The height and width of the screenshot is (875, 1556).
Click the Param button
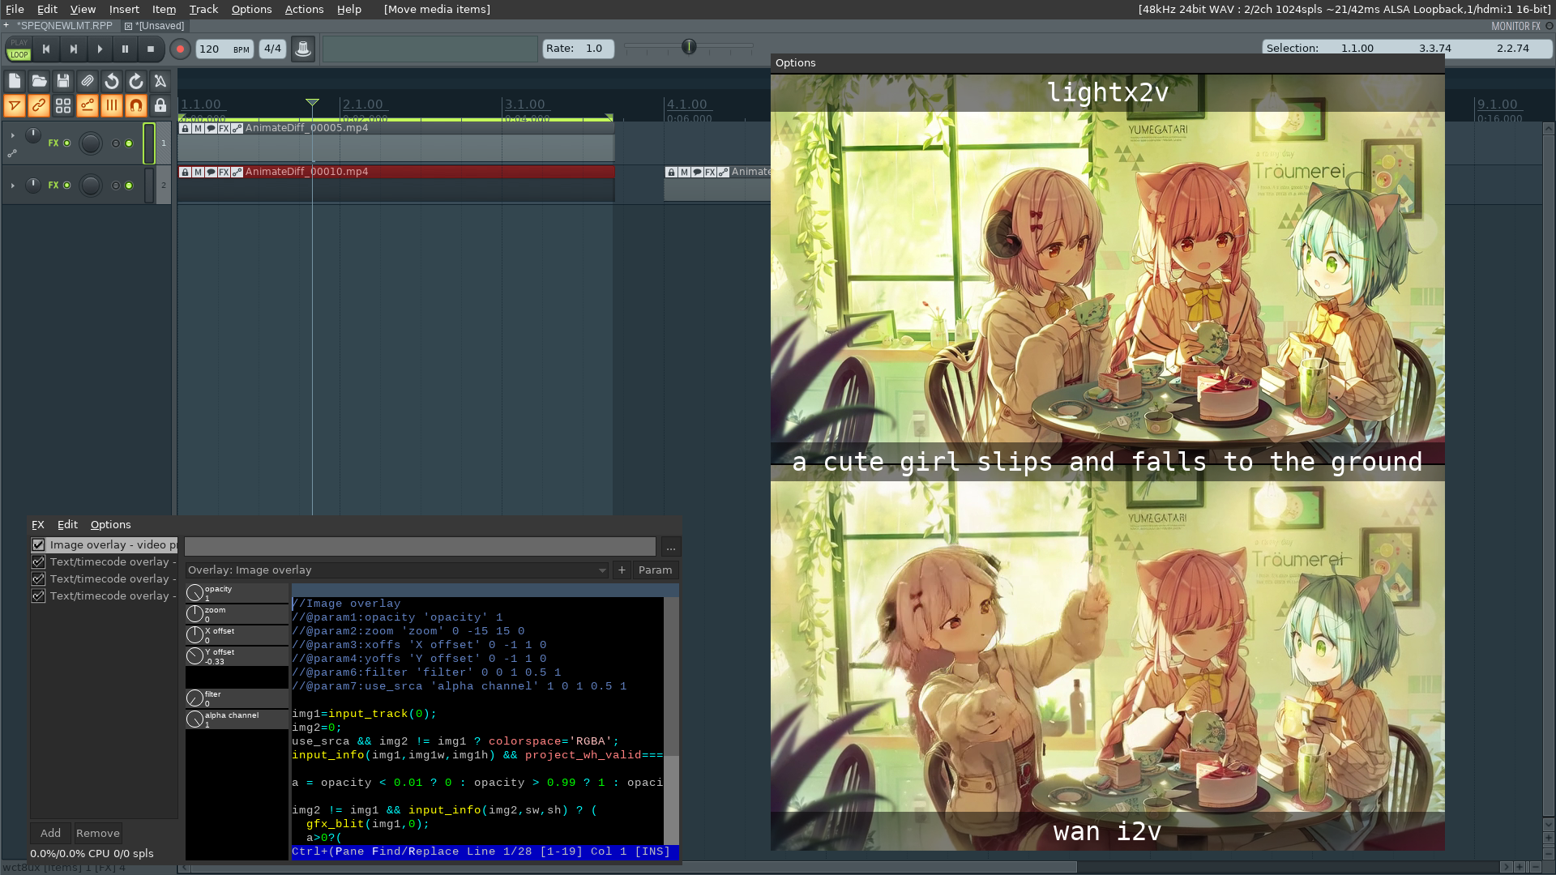655,570
